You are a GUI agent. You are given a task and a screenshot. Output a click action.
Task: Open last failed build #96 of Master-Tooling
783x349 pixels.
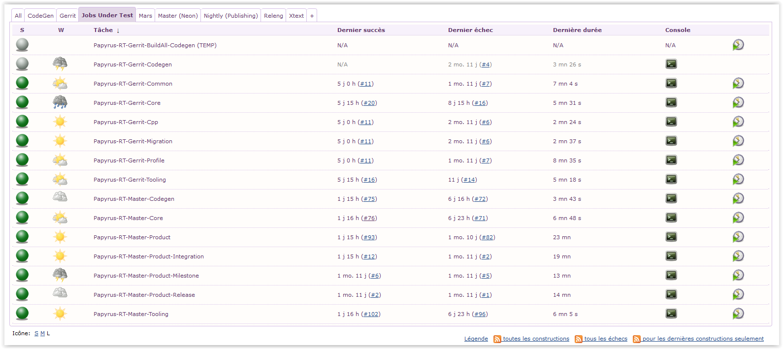pos(480,314)
